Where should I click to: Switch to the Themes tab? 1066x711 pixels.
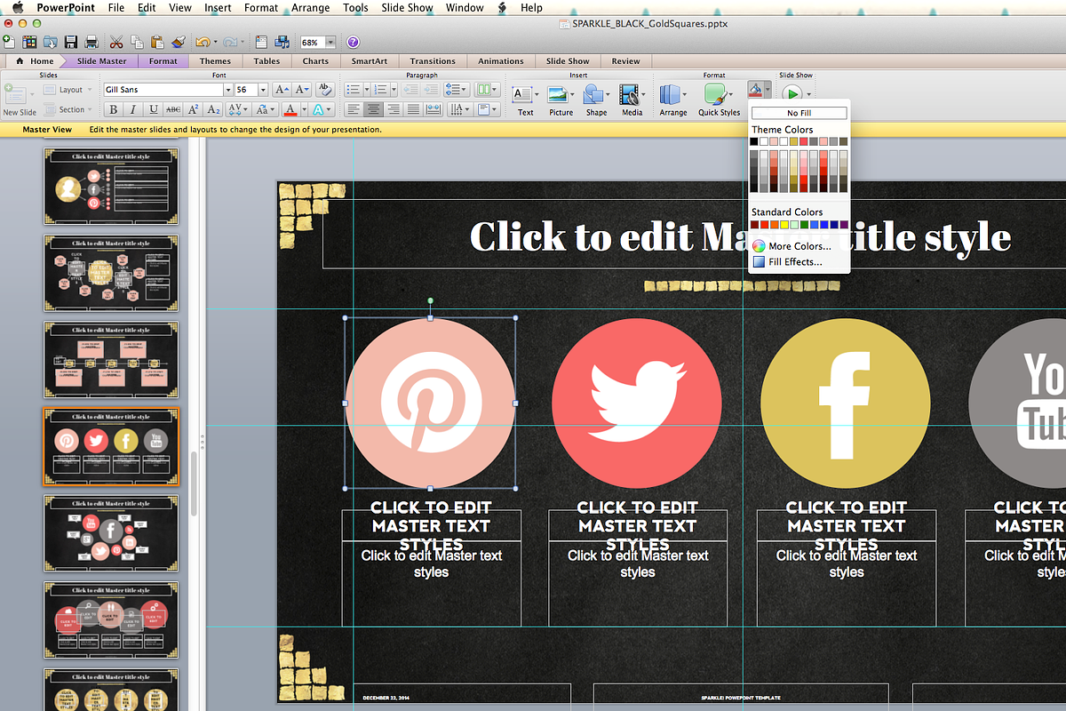[x=215, y=61]
